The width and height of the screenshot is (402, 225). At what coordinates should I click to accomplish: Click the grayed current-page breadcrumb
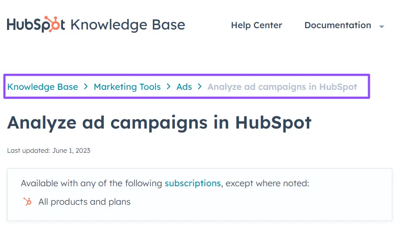[x=282, y=87]
